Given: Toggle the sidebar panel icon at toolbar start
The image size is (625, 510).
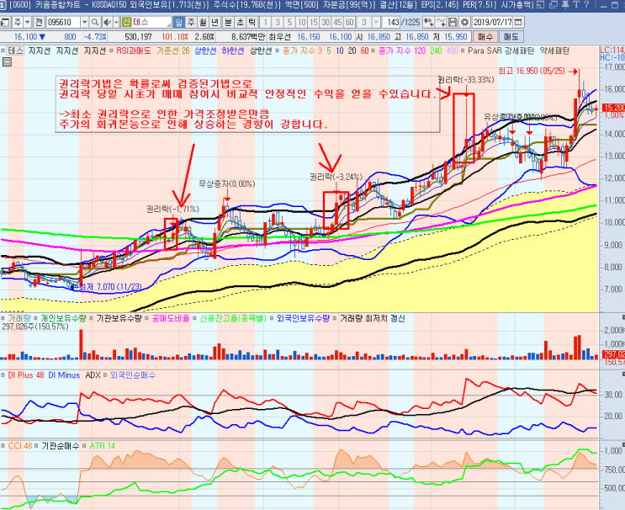Looking at the screenshot, I should 4,22.
